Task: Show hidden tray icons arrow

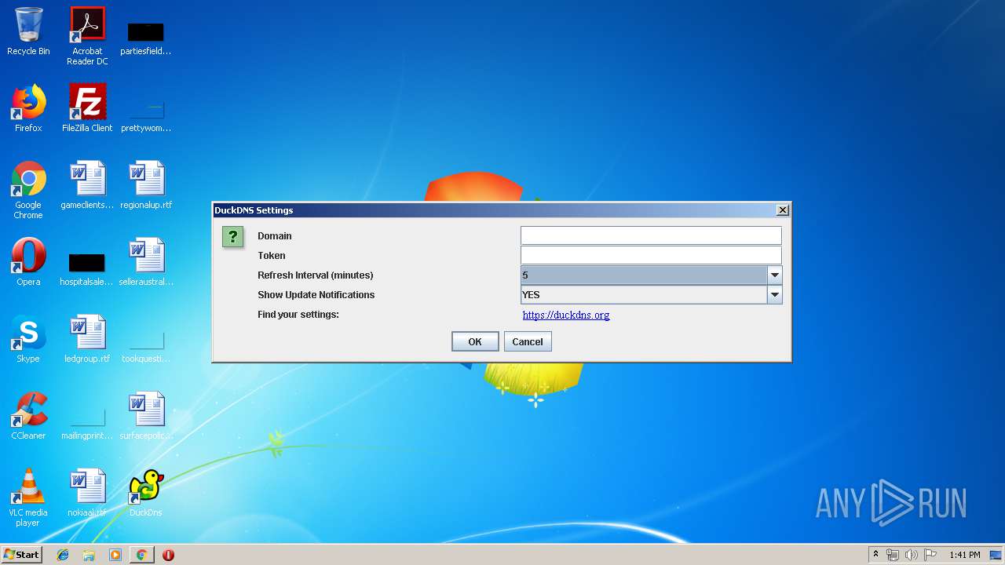Action: (x=876, y=555)
